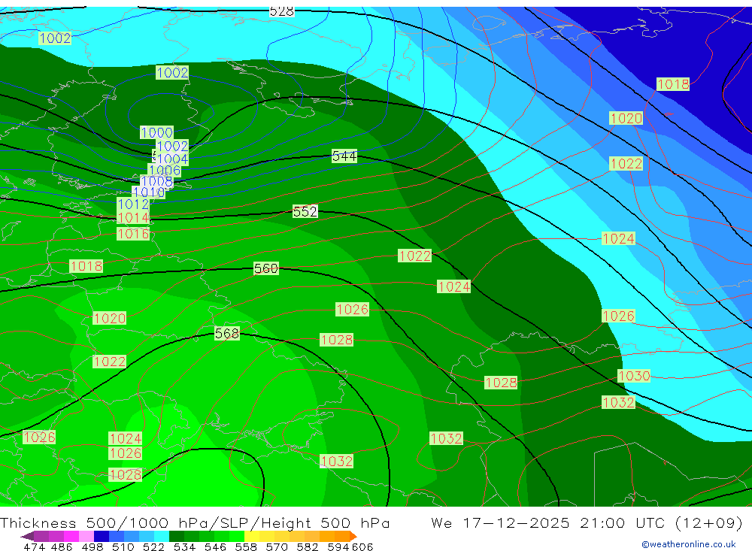Click the legend value 522

[x=153, y=546]
